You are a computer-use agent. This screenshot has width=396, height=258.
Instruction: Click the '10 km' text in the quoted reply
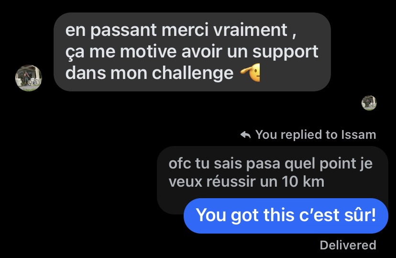pos(303,182)
